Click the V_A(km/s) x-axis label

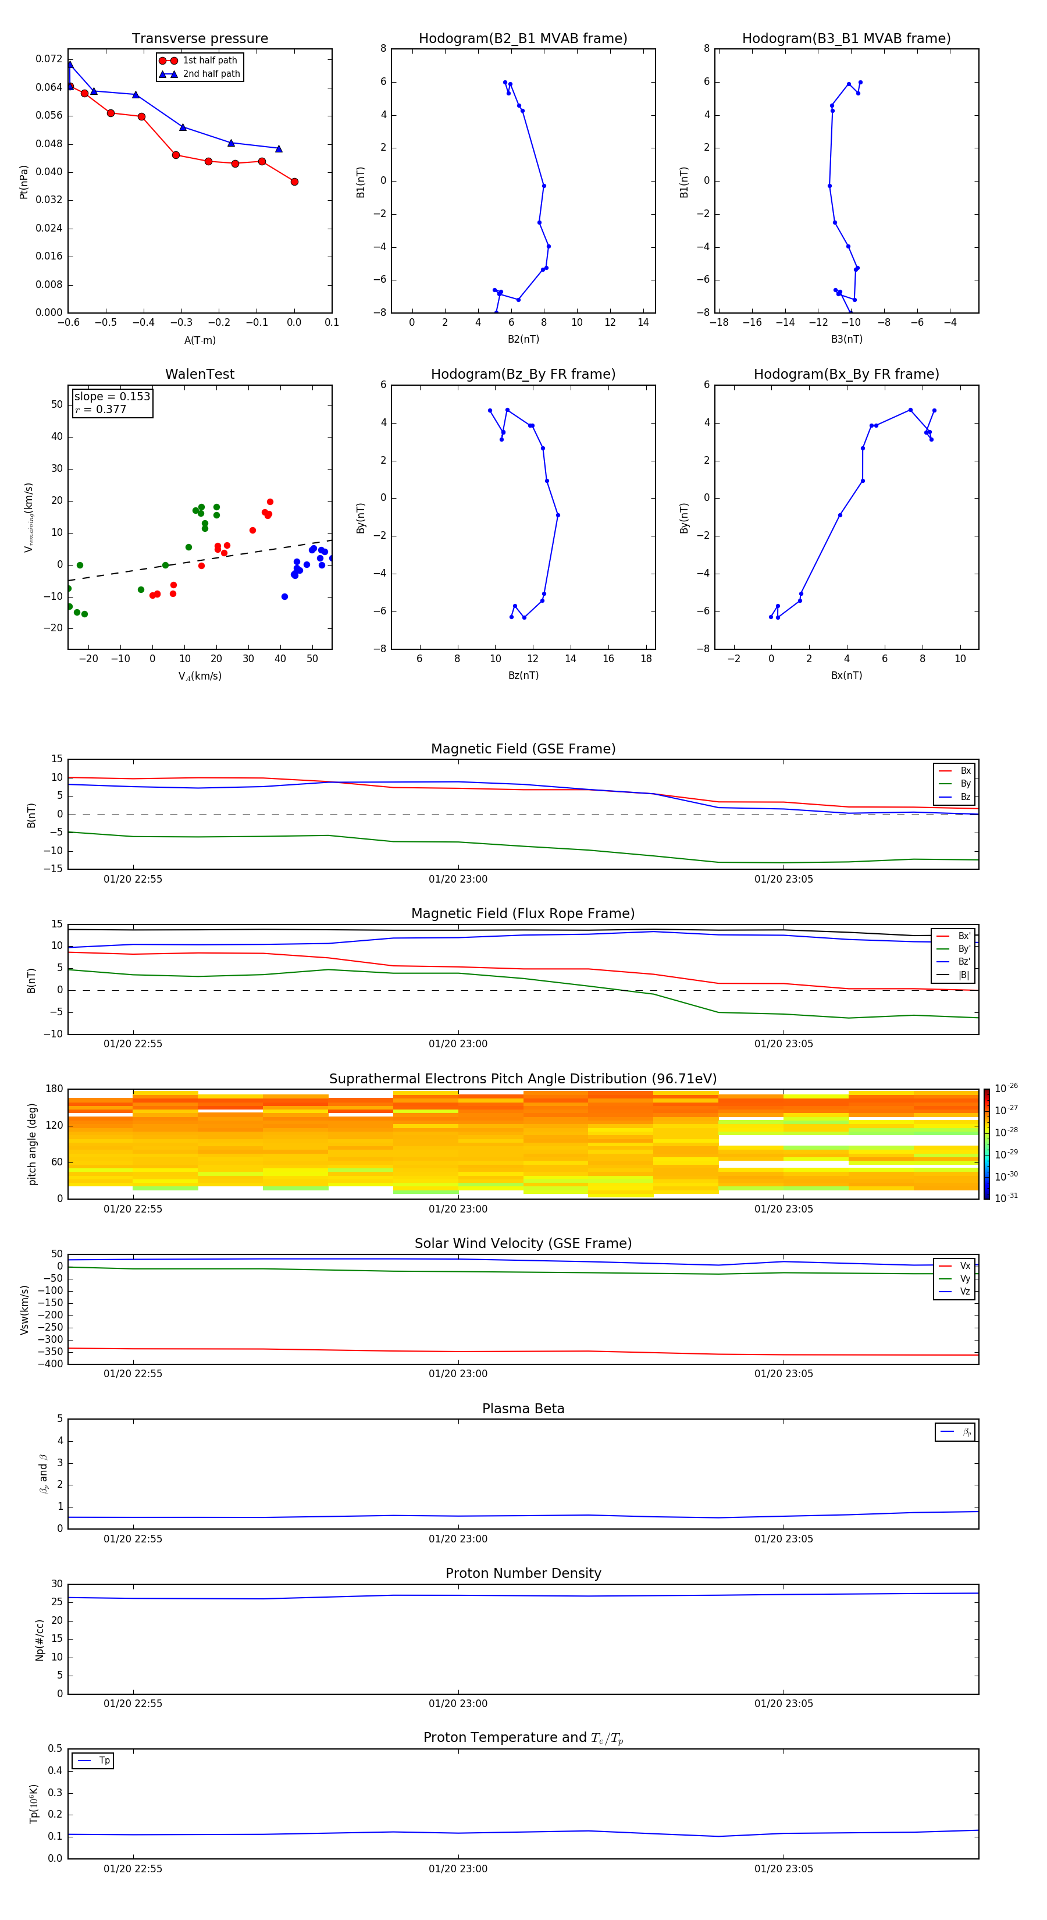pos(200,676)
